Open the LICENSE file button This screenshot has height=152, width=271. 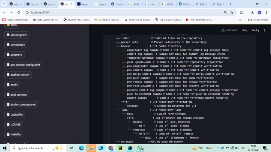(14, 124)
